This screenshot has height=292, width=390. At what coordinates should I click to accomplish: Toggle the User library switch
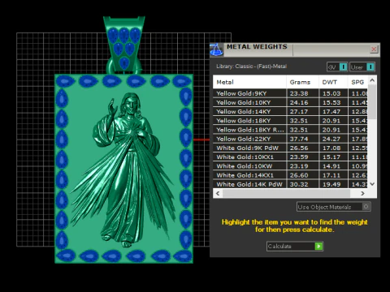362,67
